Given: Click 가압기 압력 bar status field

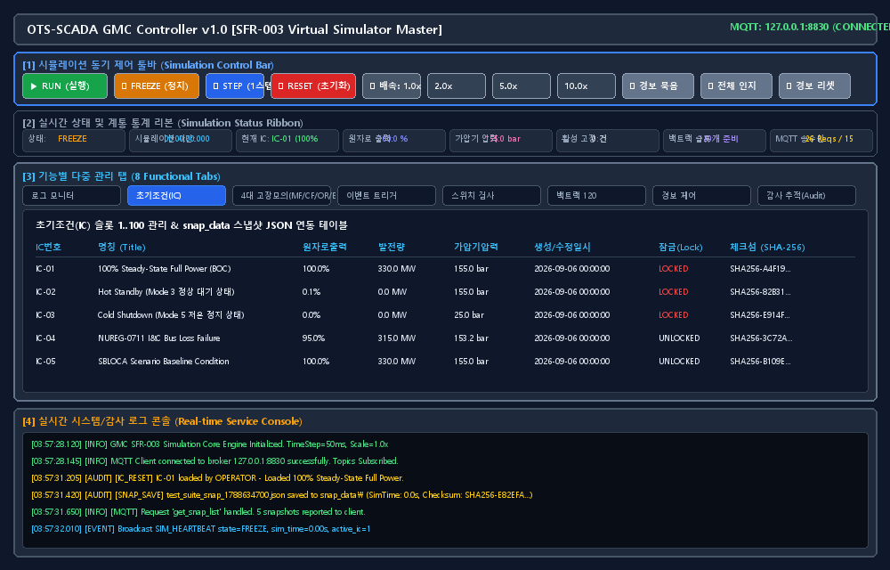Looking at the screenshot, I should coord(500,141).
